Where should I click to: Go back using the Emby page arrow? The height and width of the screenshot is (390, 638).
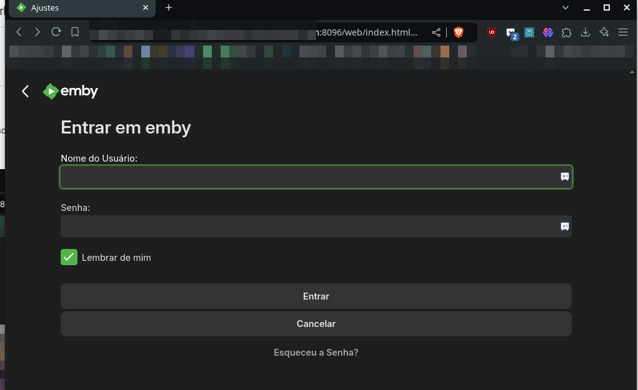click(25, 91)
